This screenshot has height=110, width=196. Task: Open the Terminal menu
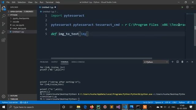click(49, 2)
